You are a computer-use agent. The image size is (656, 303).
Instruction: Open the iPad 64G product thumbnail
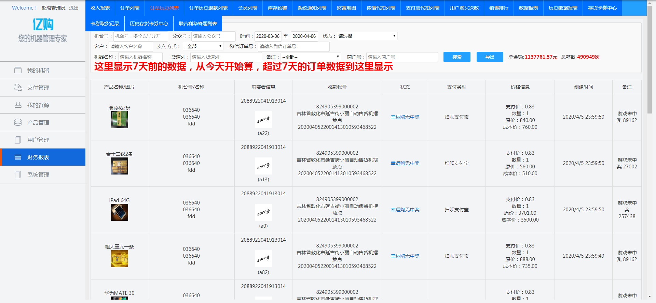(120, 212)
